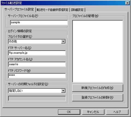Open the 詳細設定 tab
Viewport: 131px width, 117px height.
[x=77, y=10]
